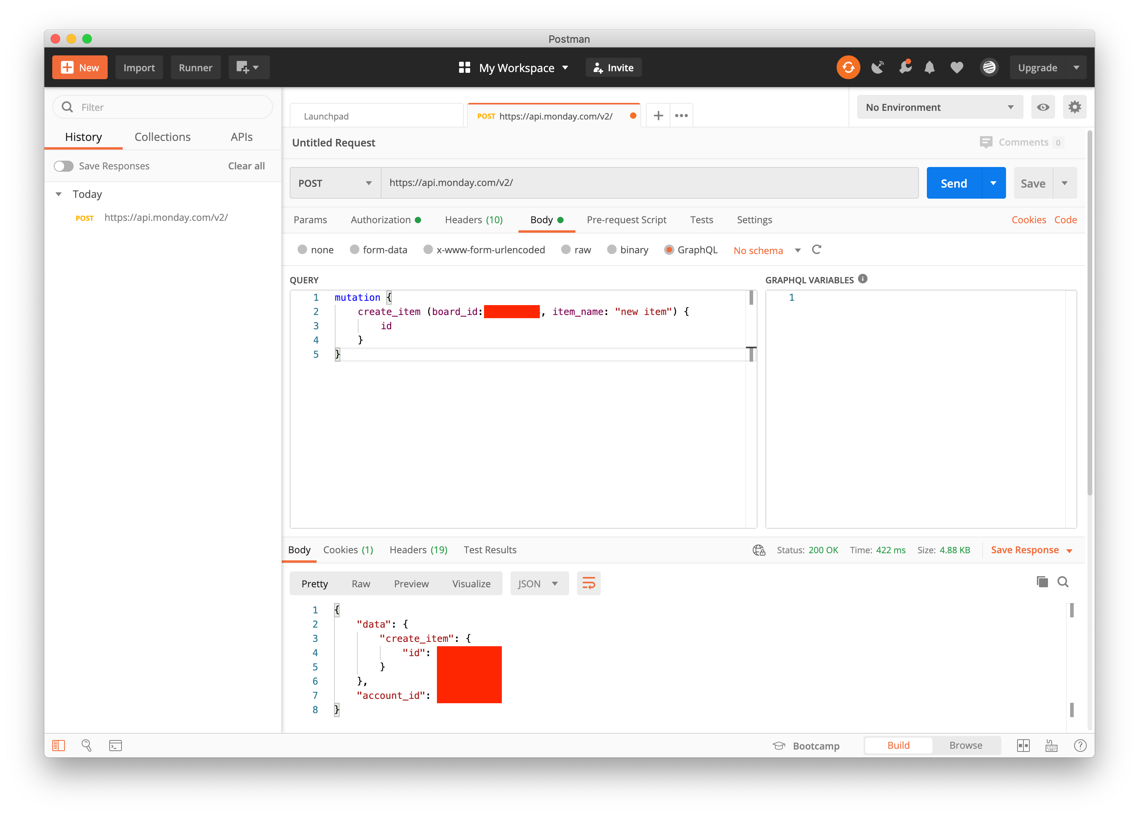Open the Headers (10) request tab
This screenshot has height=816, width=1139.
pyautogui.click(x=473, y=220)
